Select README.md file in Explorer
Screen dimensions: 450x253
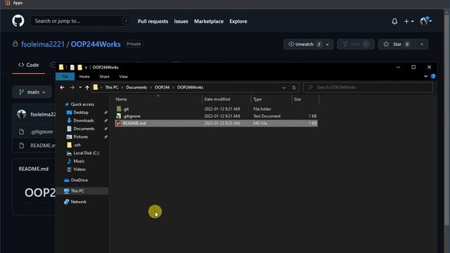216,124
